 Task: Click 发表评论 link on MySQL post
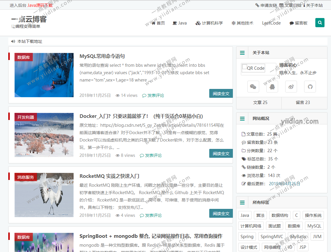155,96
